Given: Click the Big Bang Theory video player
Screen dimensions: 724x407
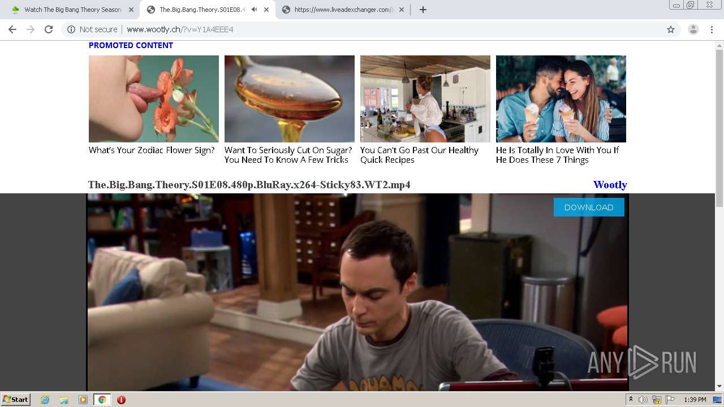Looking at the screenshot, I should [x=357, y=292].
